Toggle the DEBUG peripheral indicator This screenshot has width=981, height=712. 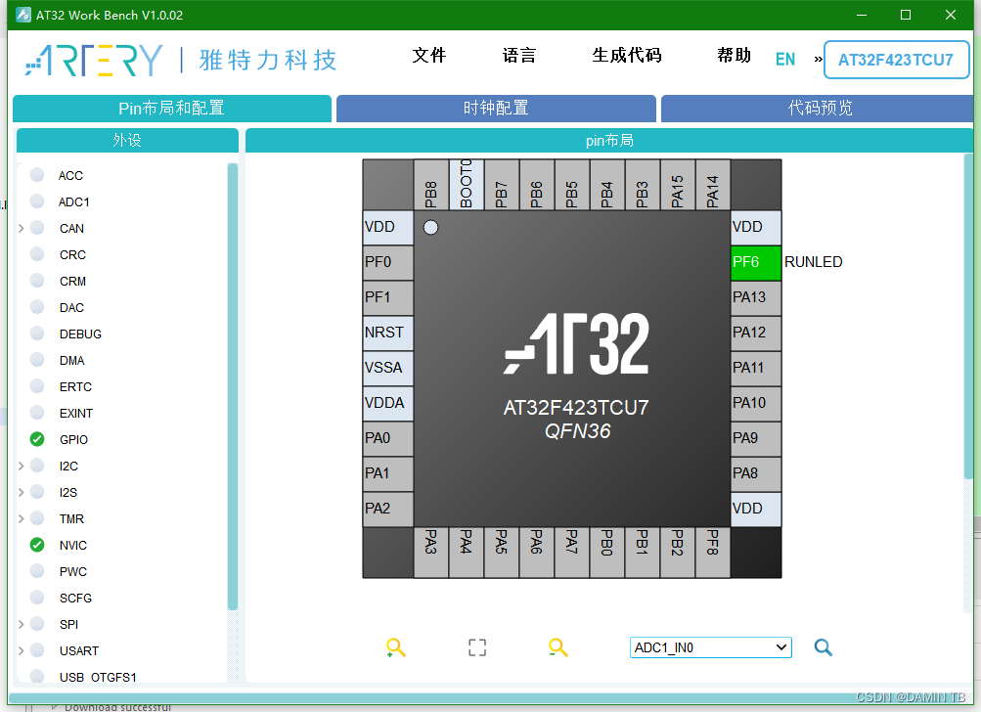pos(37,333)
